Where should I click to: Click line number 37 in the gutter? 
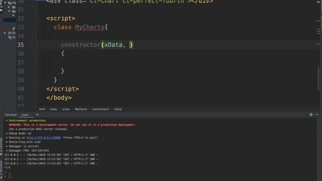click(20, 62)
